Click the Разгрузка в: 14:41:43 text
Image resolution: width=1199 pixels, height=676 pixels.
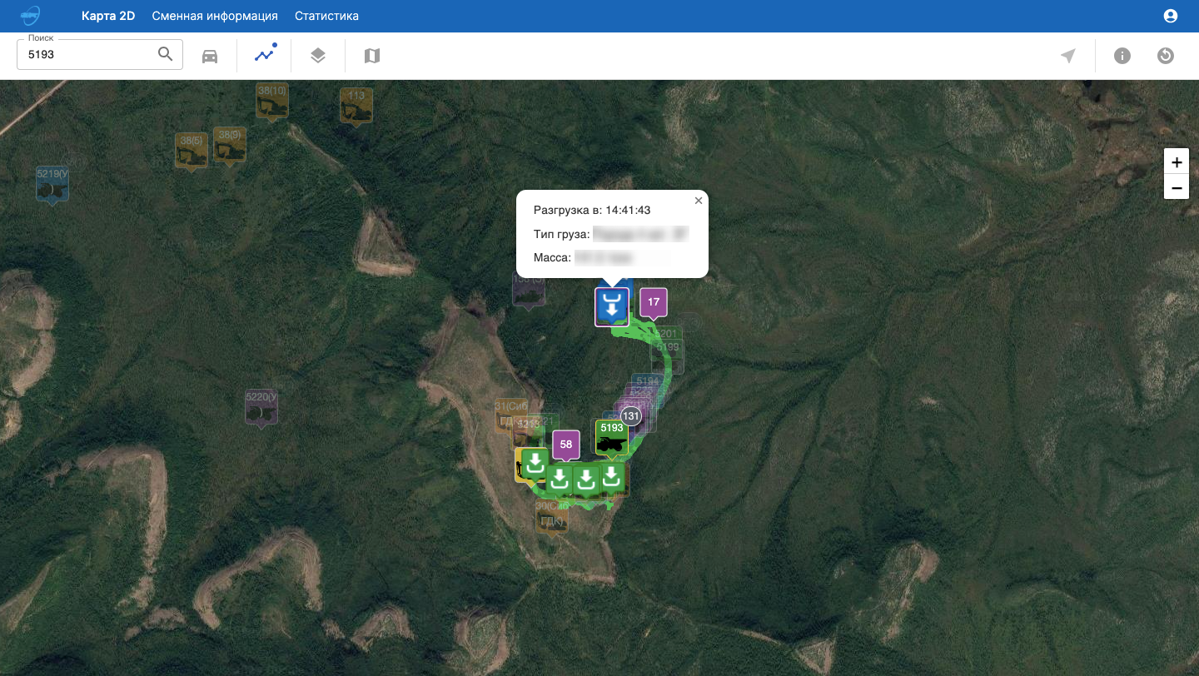[x=592, y=210]
